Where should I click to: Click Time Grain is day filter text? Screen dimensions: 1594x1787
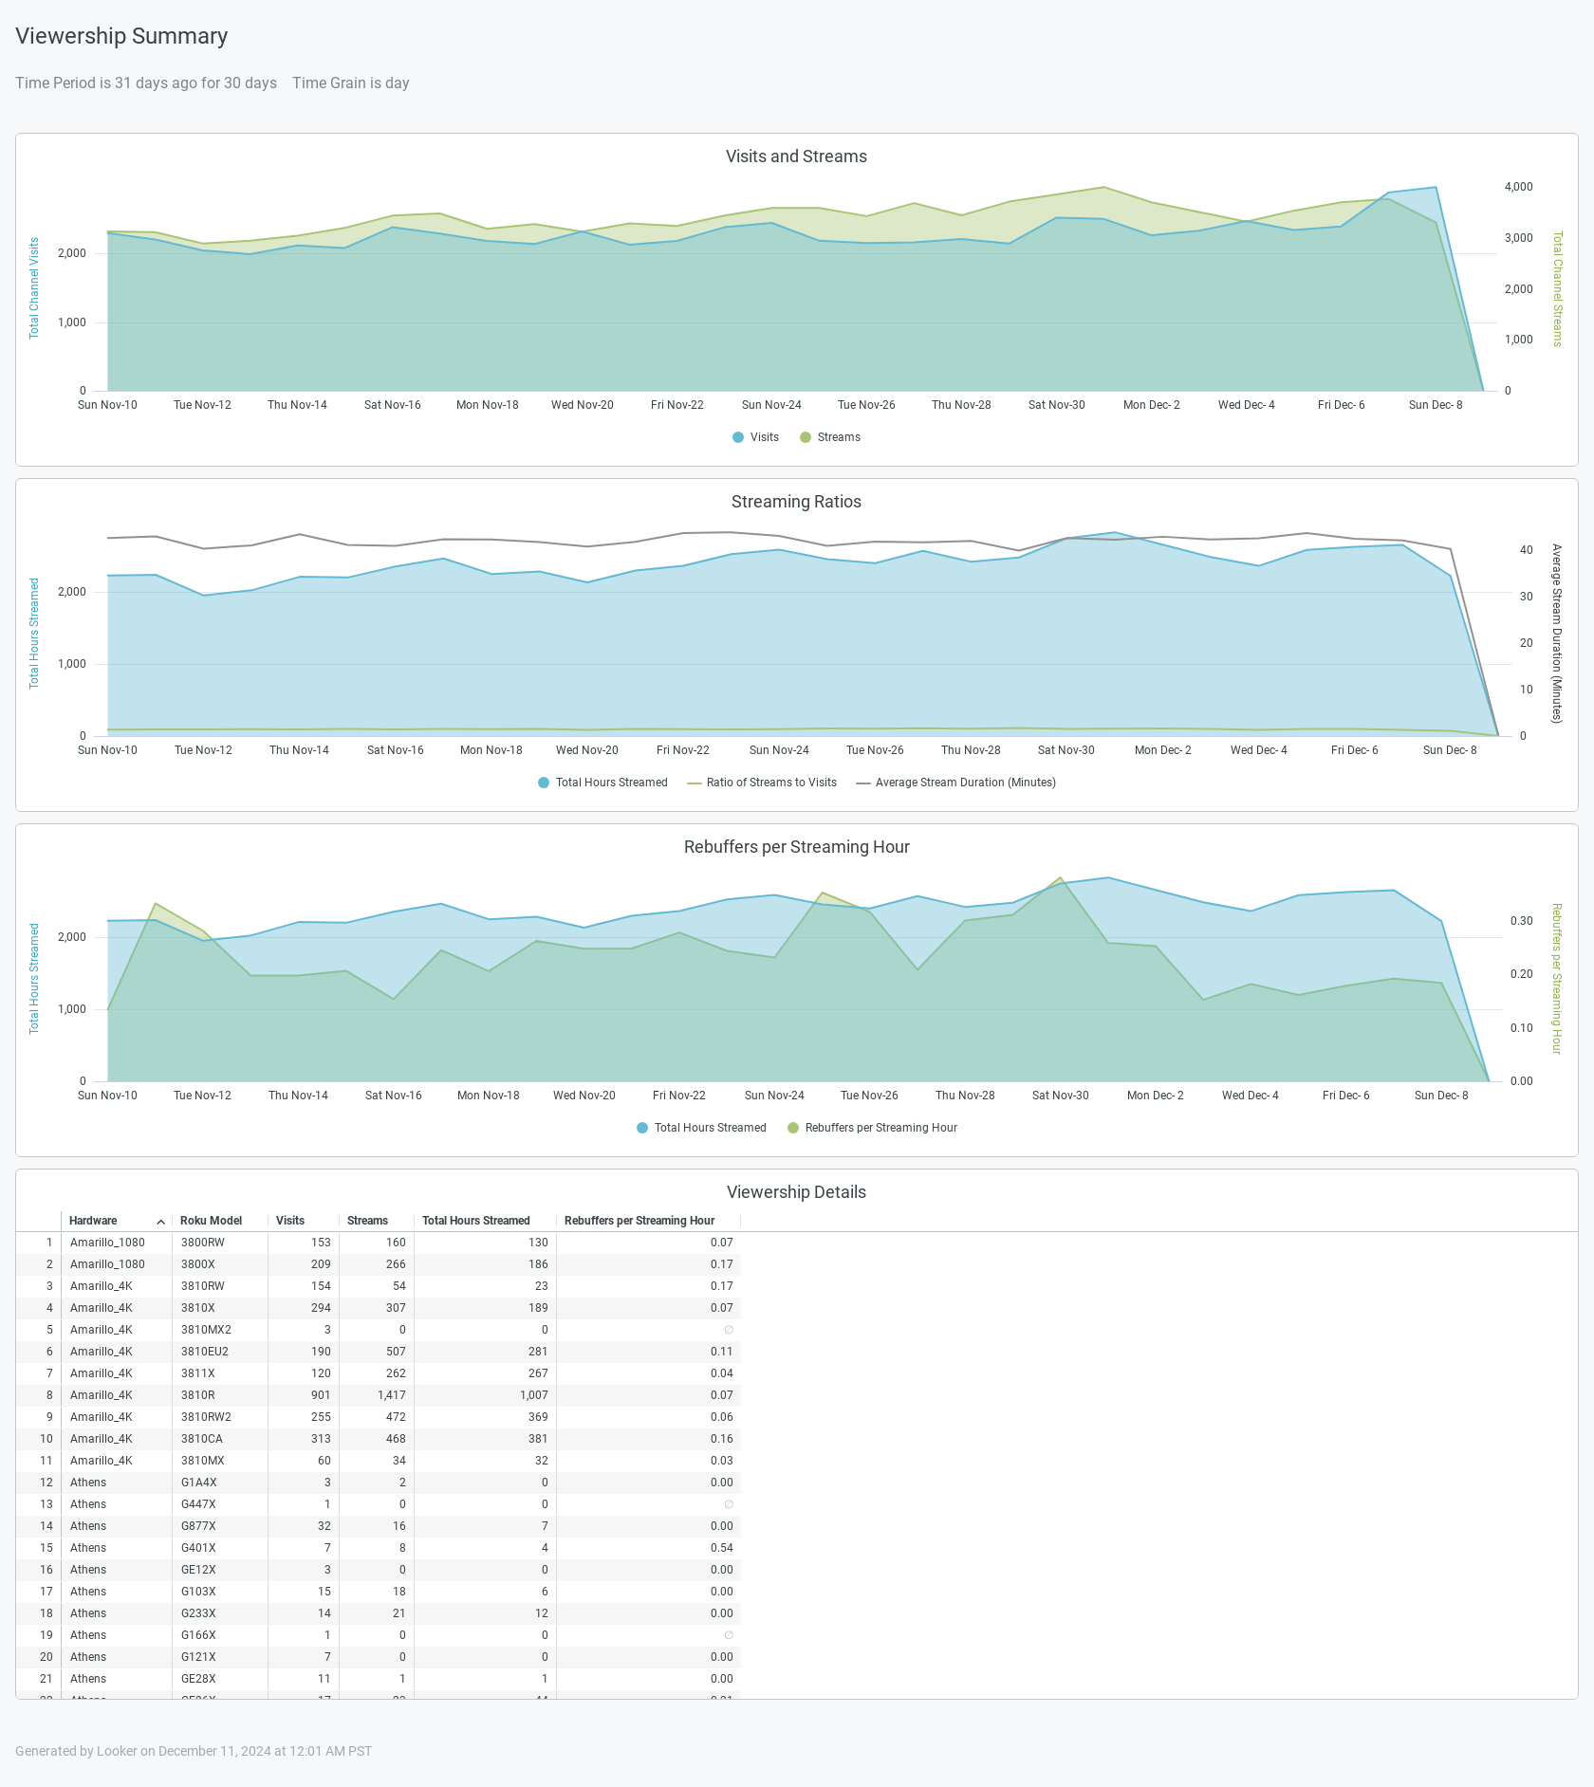[351, 83]
